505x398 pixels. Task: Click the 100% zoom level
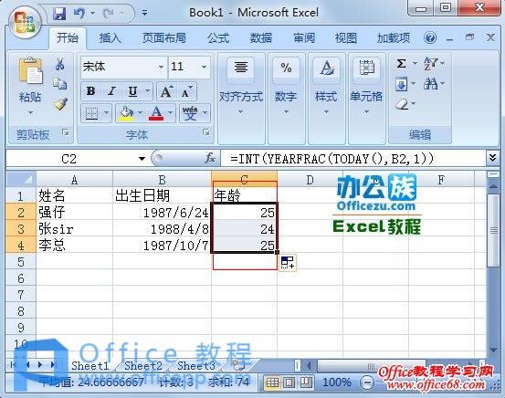coord(337,382)
